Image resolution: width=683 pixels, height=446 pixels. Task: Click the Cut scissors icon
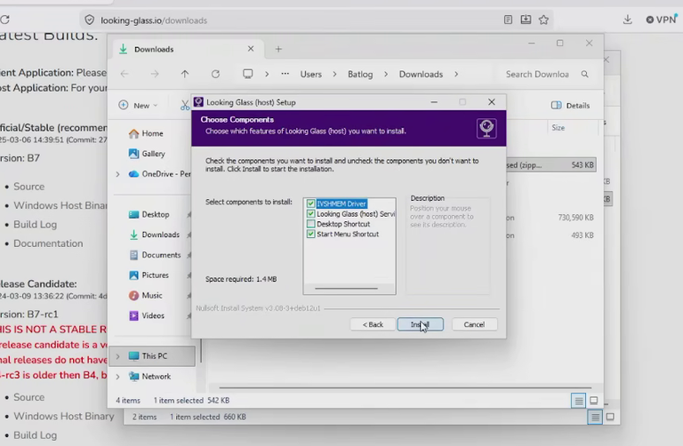185,106
